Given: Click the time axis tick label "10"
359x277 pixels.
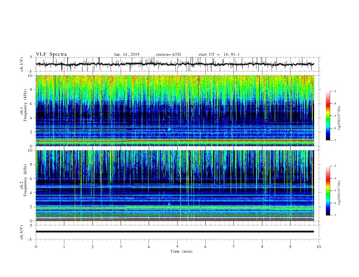Looking at the screenshot, I should click(x=319, y=247).
